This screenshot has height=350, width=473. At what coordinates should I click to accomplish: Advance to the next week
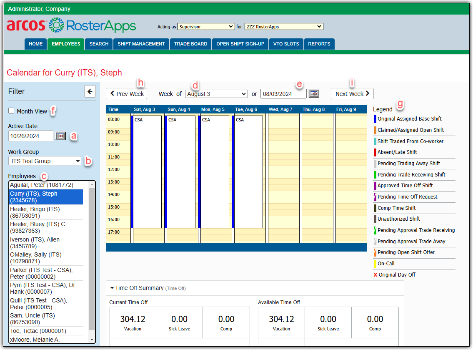click(352, 94)
